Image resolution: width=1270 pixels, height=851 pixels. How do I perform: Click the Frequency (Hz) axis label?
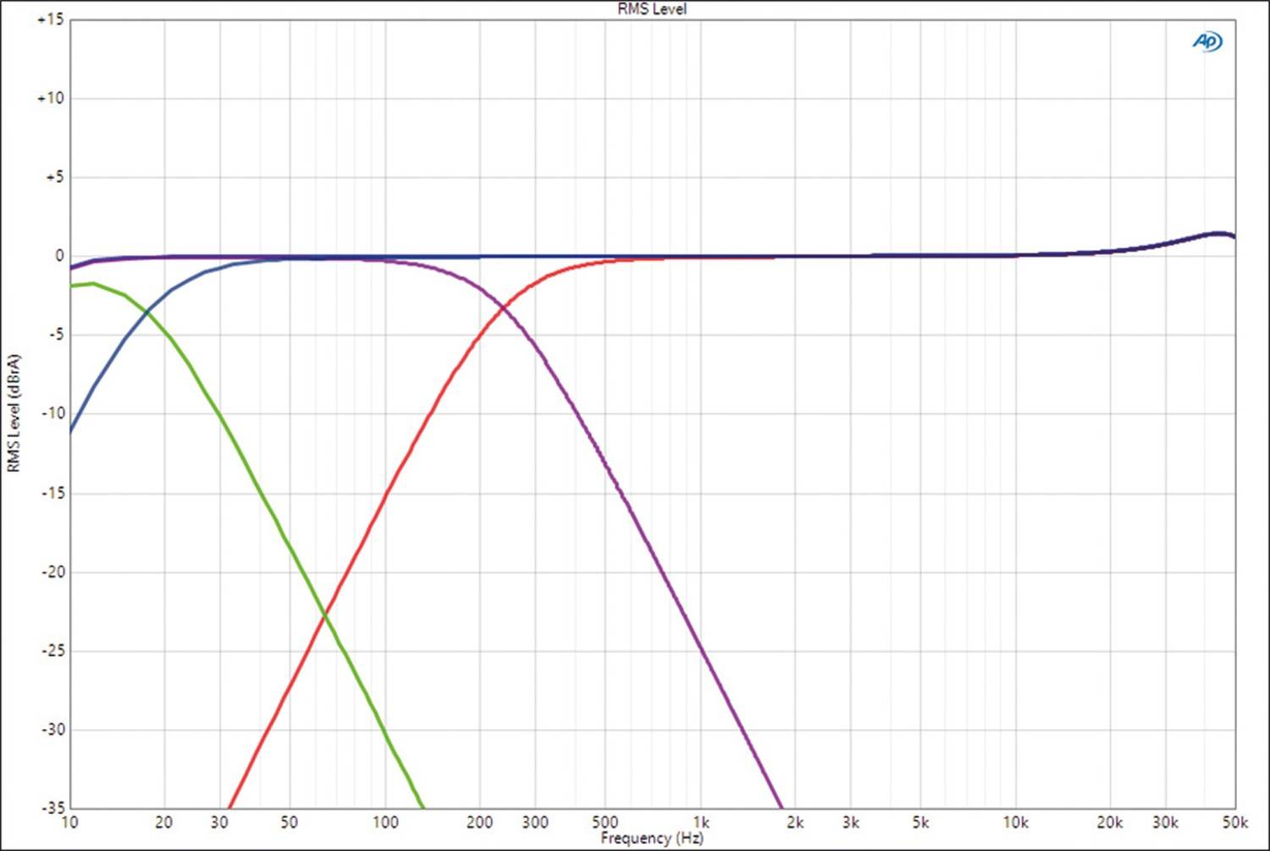coord(652,838)
